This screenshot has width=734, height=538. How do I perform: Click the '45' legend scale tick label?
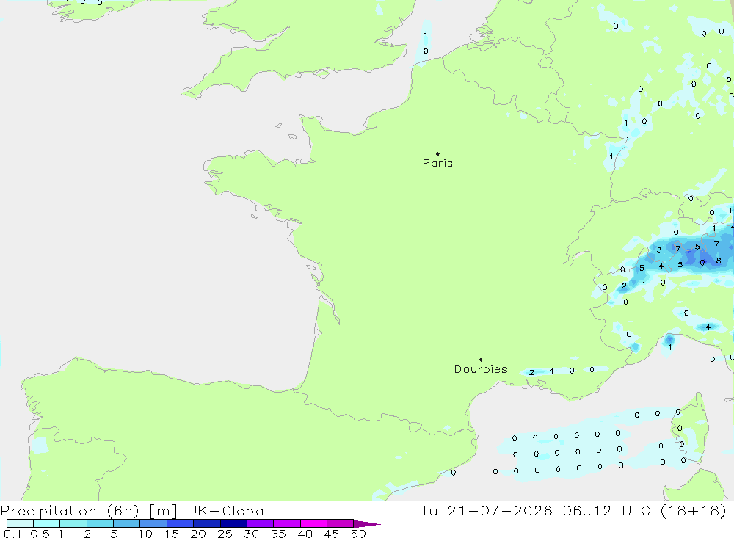tap(332, 534)
